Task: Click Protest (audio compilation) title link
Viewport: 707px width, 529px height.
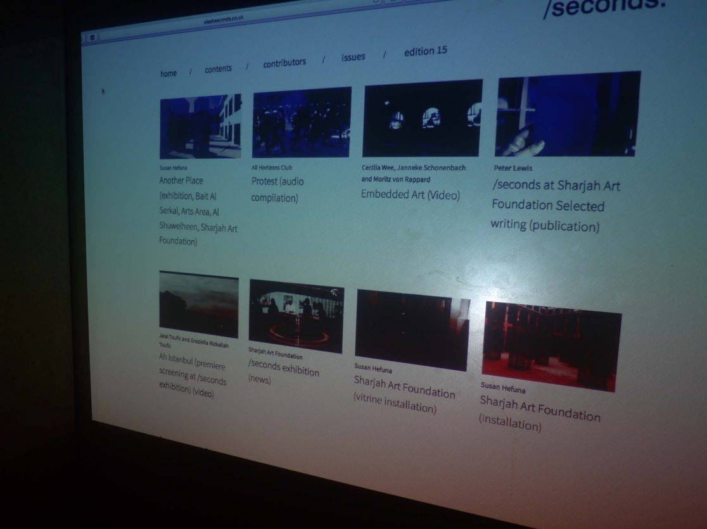Action: click(x=277, y=190)
